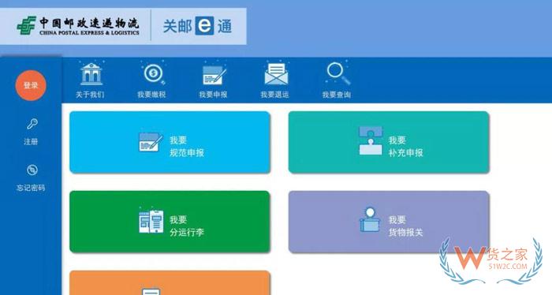Click the 关于我们 building icon
Screen dimensions: 552x295
tap(91, 73)
